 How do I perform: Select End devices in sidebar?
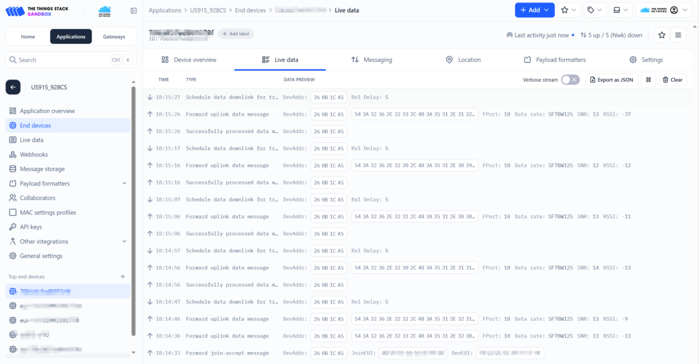tap(68, 125)
